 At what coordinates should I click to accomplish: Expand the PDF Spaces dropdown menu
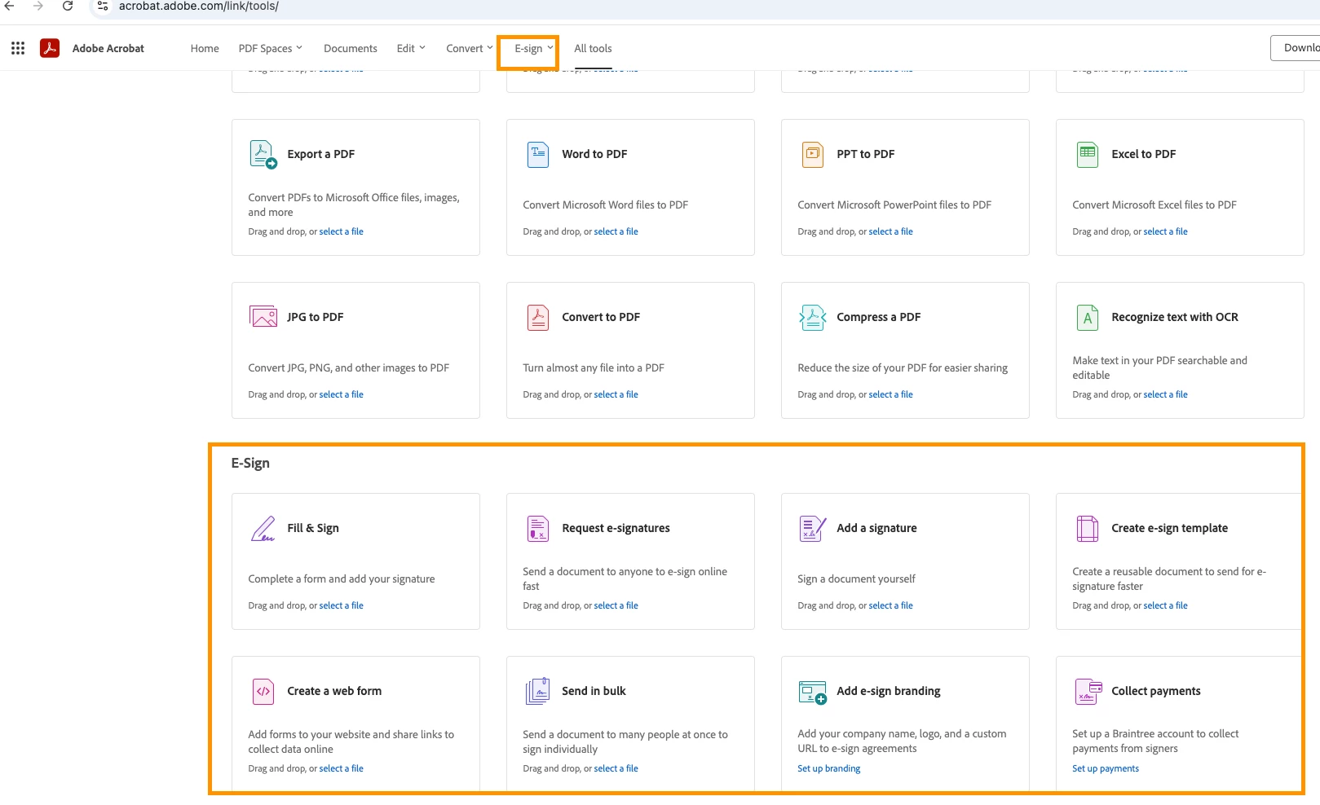pos(270,48)
